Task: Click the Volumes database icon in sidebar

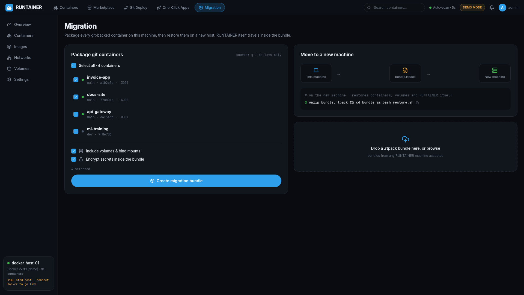Action: tap(9, 69)
